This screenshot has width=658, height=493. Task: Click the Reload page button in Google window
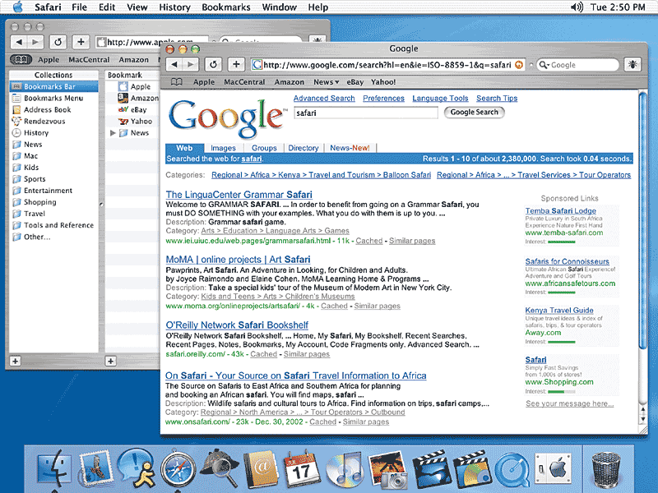click(213, 64)
